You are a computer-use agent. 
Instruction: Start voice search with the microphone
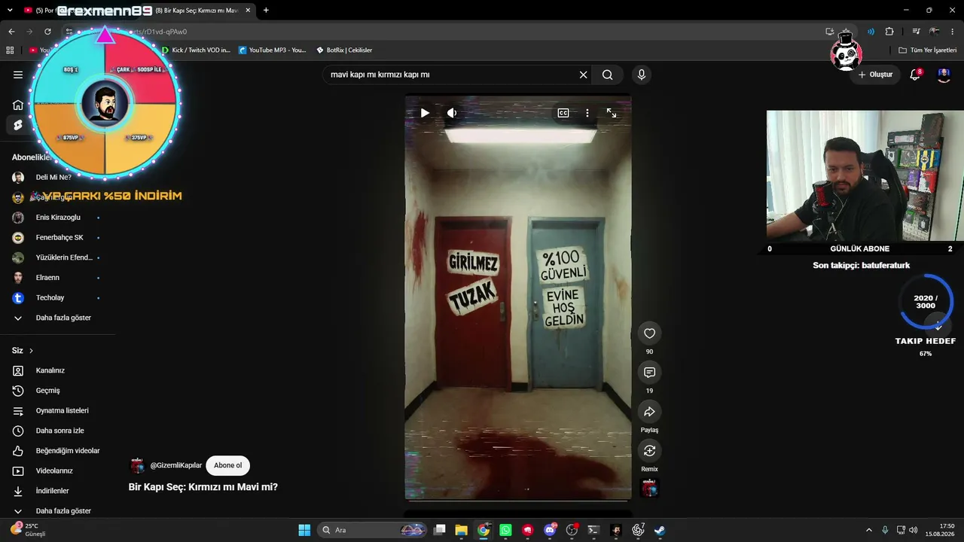(642, 75)
